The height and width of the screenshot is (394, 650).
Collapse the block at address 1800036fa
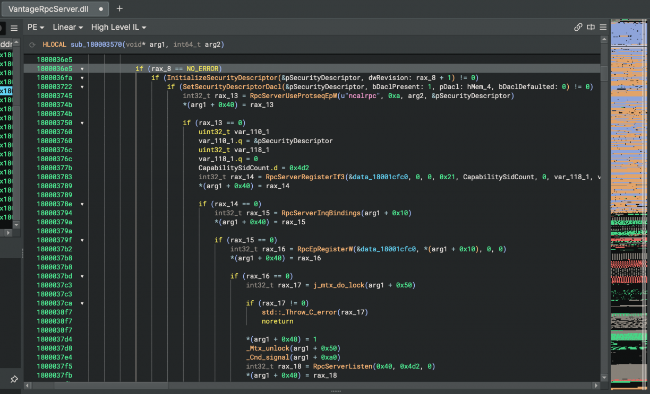coord(82,78)
